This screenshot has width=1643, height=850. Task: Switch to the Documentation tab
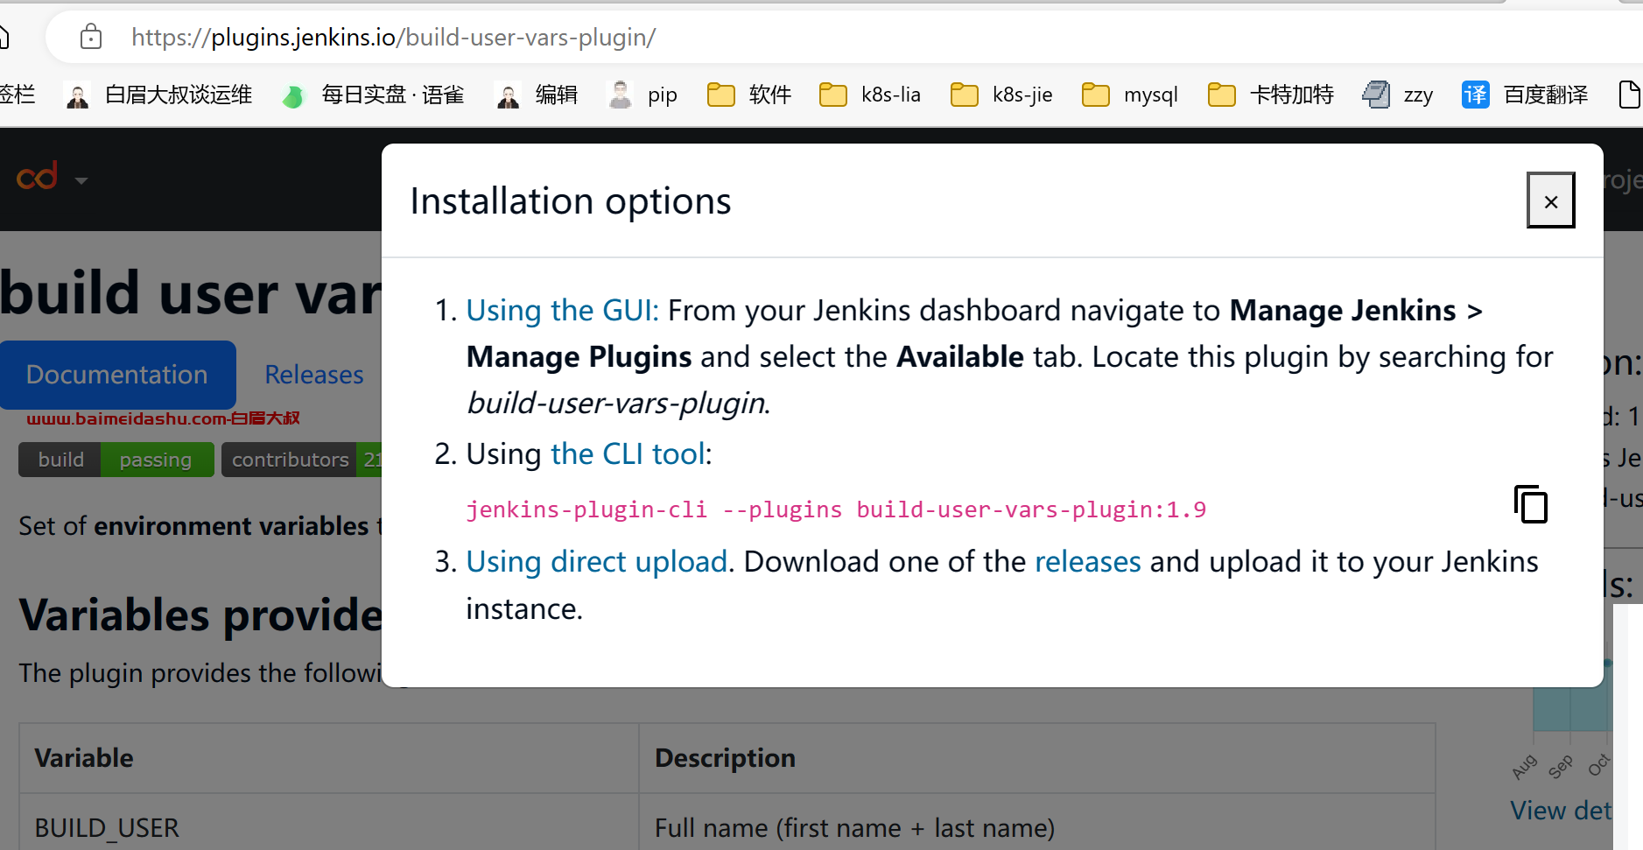click(117, 375)
